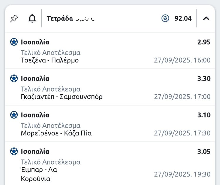Pin this bet slip with the pin icon
The image size is (220, 185).
(14, 18)
